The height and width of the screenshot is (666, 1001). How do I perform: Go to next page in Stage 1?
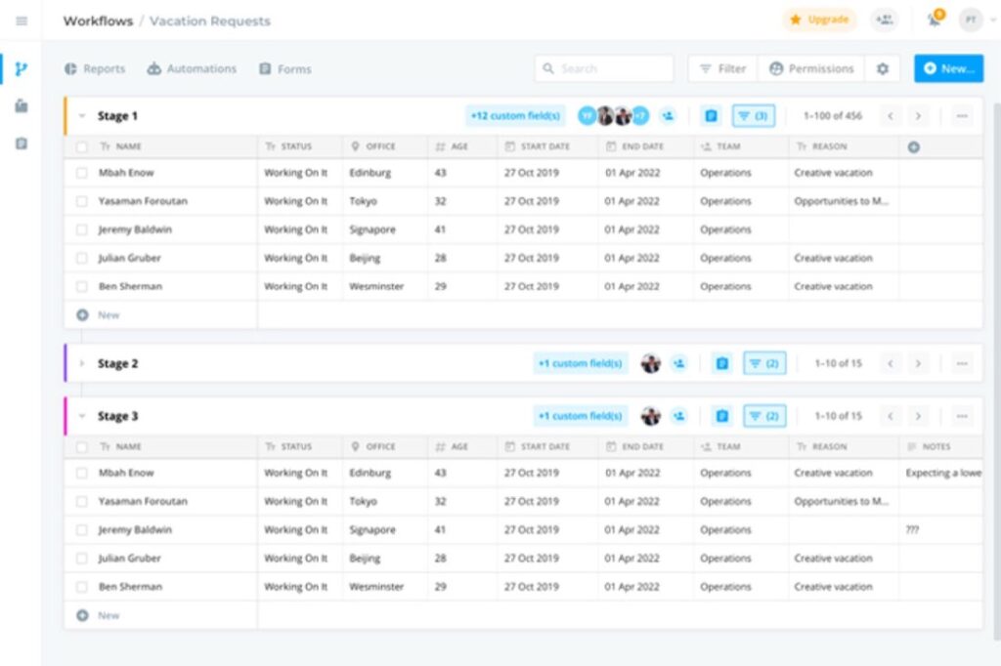point(918,116)
